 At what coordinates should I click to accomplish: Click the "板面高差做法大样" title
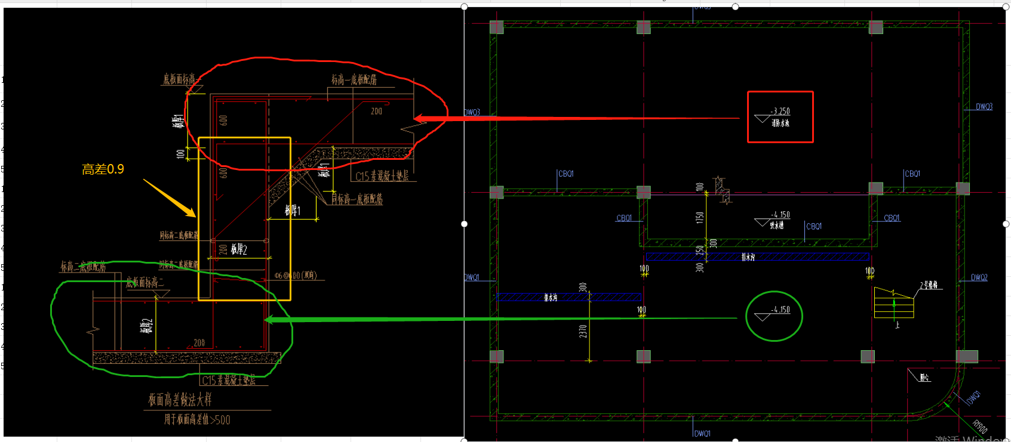click(x=180, y=400)
